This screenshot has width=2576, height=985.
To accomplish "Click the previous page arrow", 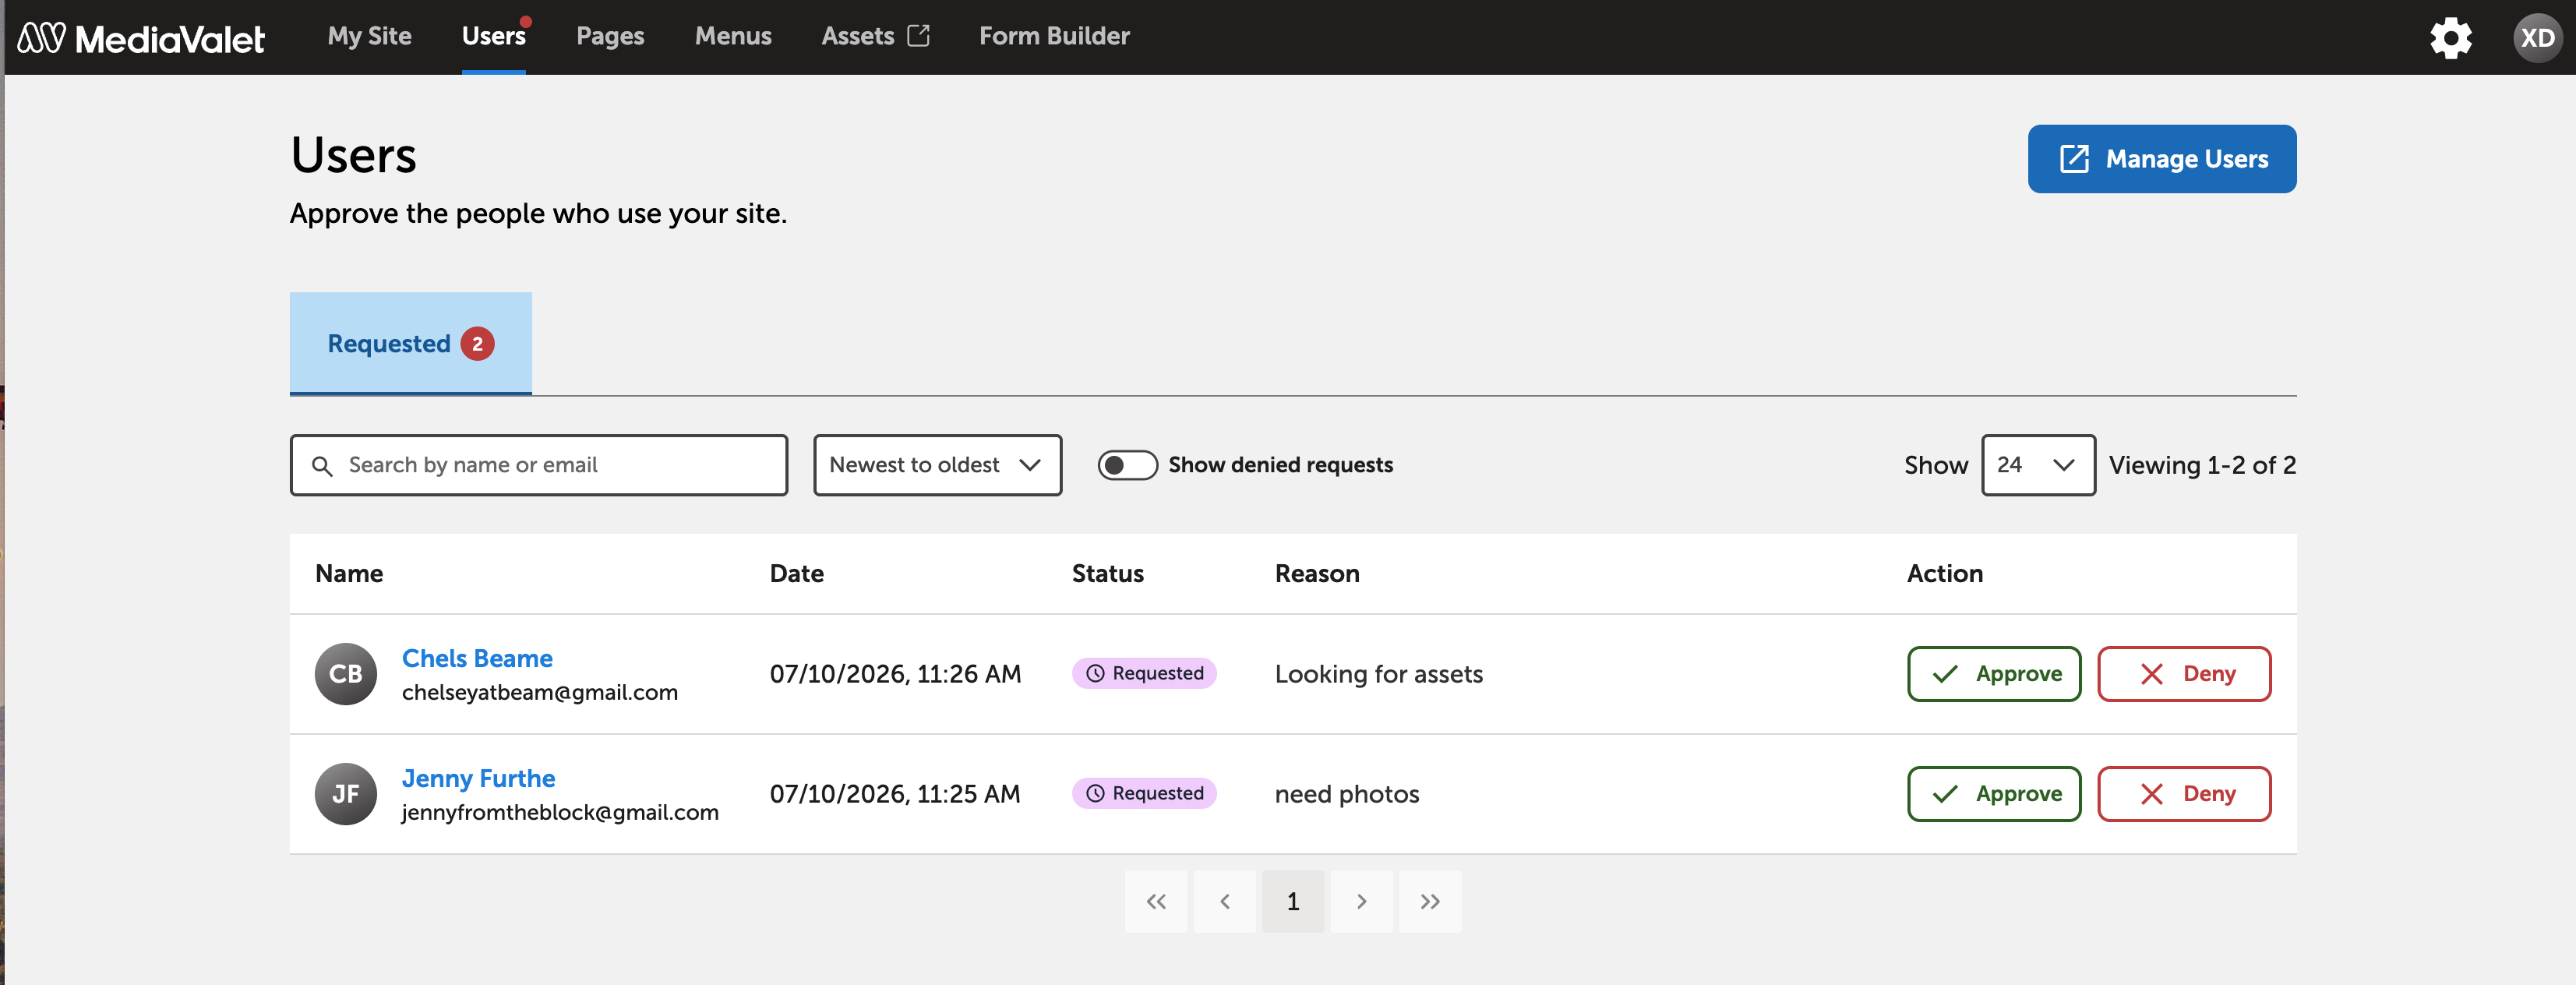I will pyautogui.click(x=1225, y=901).
